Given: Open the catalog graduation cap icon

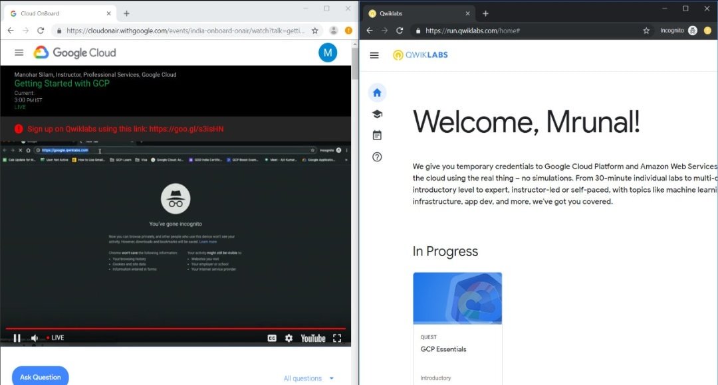Looking at the screenshot, I should click(377, 114).
